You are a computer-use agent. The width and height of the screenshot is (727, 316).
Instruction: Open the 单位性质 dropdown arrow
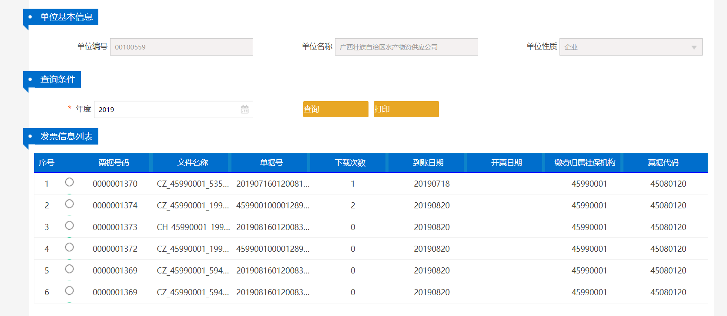(x=694, y=47)
